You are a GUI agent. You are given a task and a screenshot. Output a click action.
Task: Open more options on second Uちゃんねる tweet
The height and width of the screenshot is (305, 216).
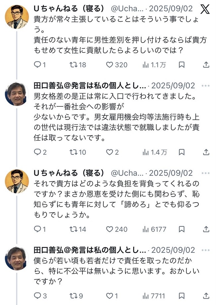tap(206, 173)
